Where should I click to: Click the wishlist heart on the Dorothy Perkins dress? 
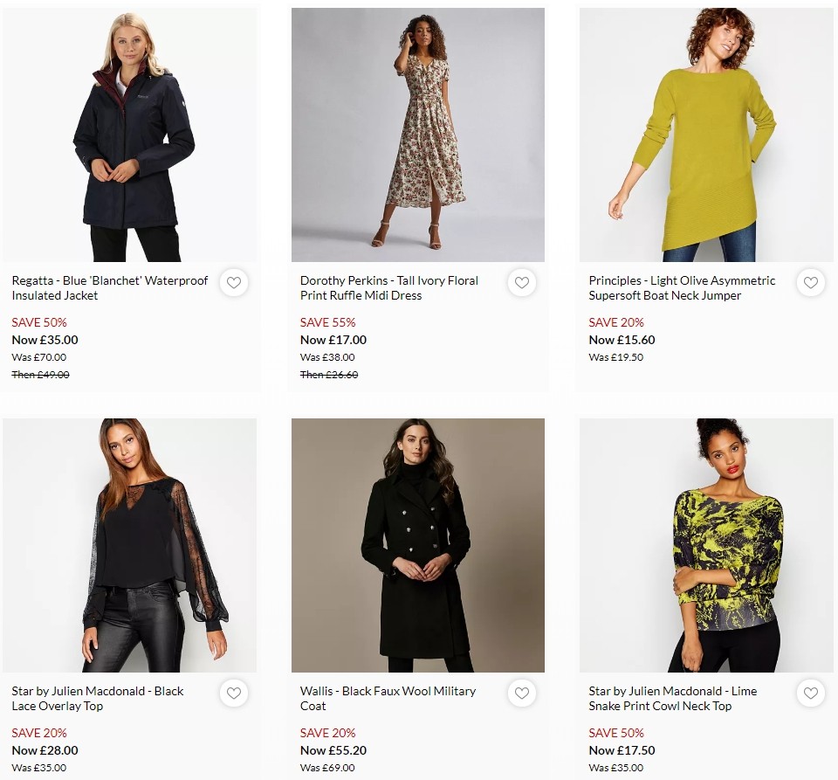pyautogui.click(x=522, y=282)
